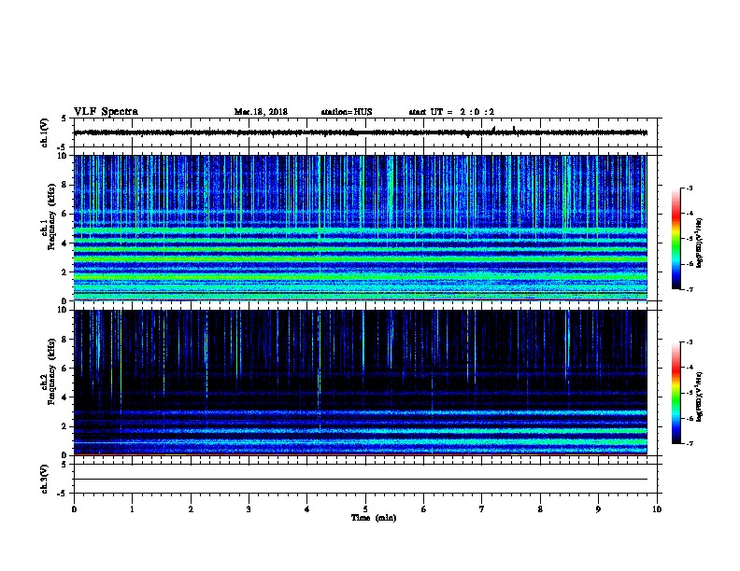Click the "start UT = 2 : 0 : 2" header text
740x571 pixels.
pyautogui.click(x=451, y=112)
